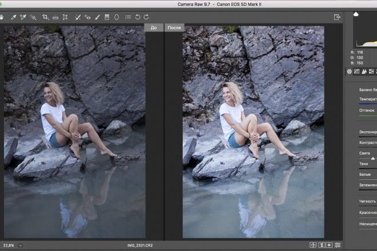Click the Before preview image

tap(75, 132)
